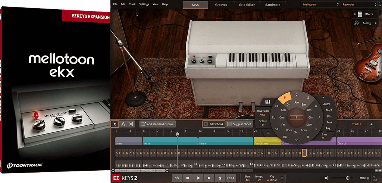The height and width of the screenshot is (183, 382).
Task: Toggle the Dim chord type
Action: (329, 116)
